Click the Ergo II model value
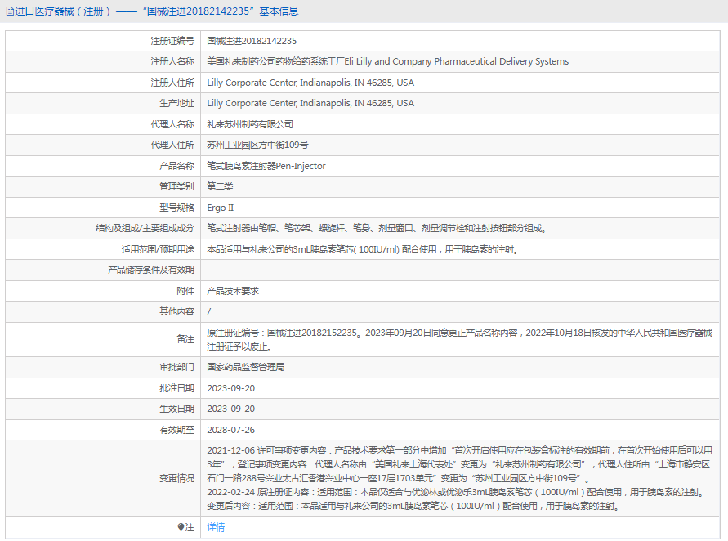Screen dimensions: 728x541 [x=221, y=208]
